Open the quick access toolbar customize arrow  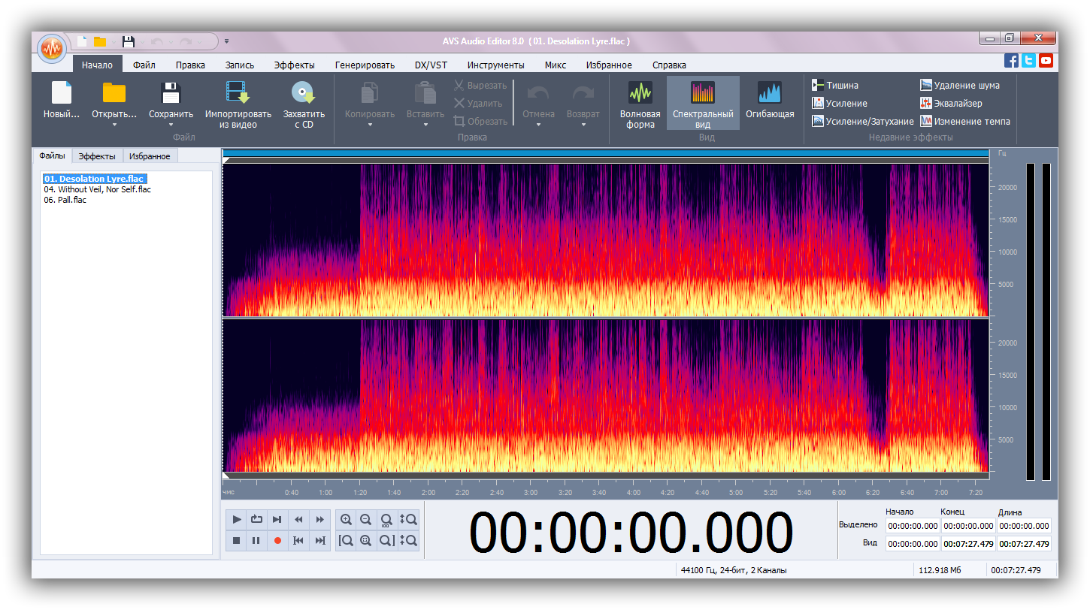tap(227, 41)
